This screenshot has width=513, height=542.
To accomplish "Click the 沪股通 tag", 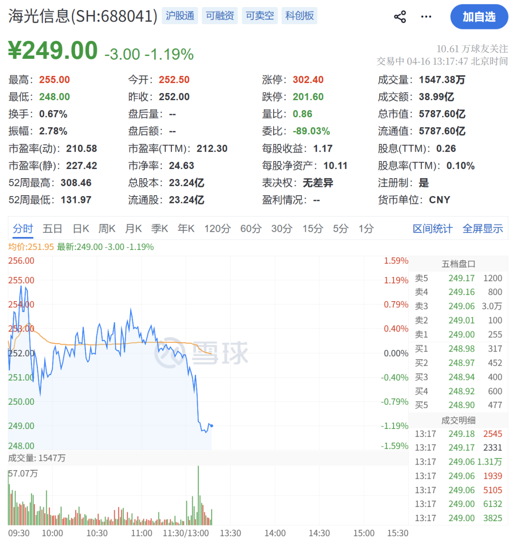I will point(180,16).
